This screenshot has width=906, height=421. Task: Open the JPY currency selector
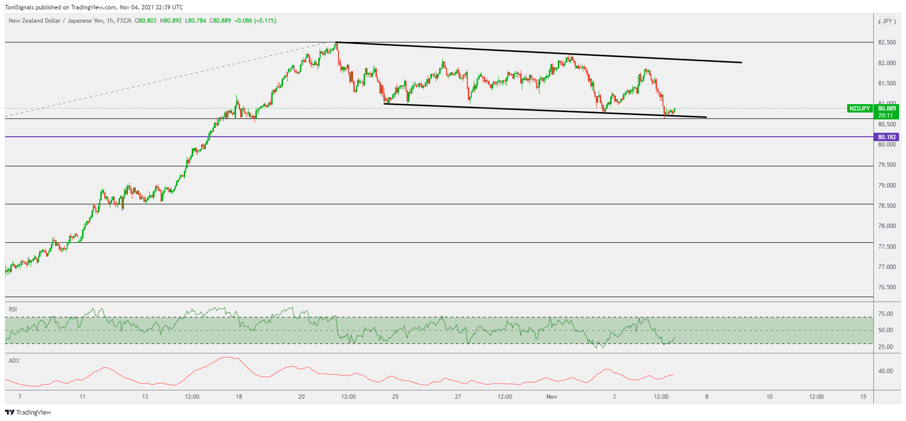pos(887,21)
